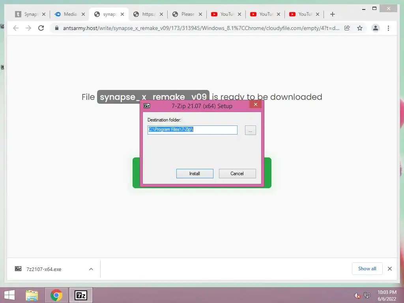Image resolution: width=404 pixels, height=303 pixels.
Task: Click the Chrome taskbar icon
Action: click(56, 295)
